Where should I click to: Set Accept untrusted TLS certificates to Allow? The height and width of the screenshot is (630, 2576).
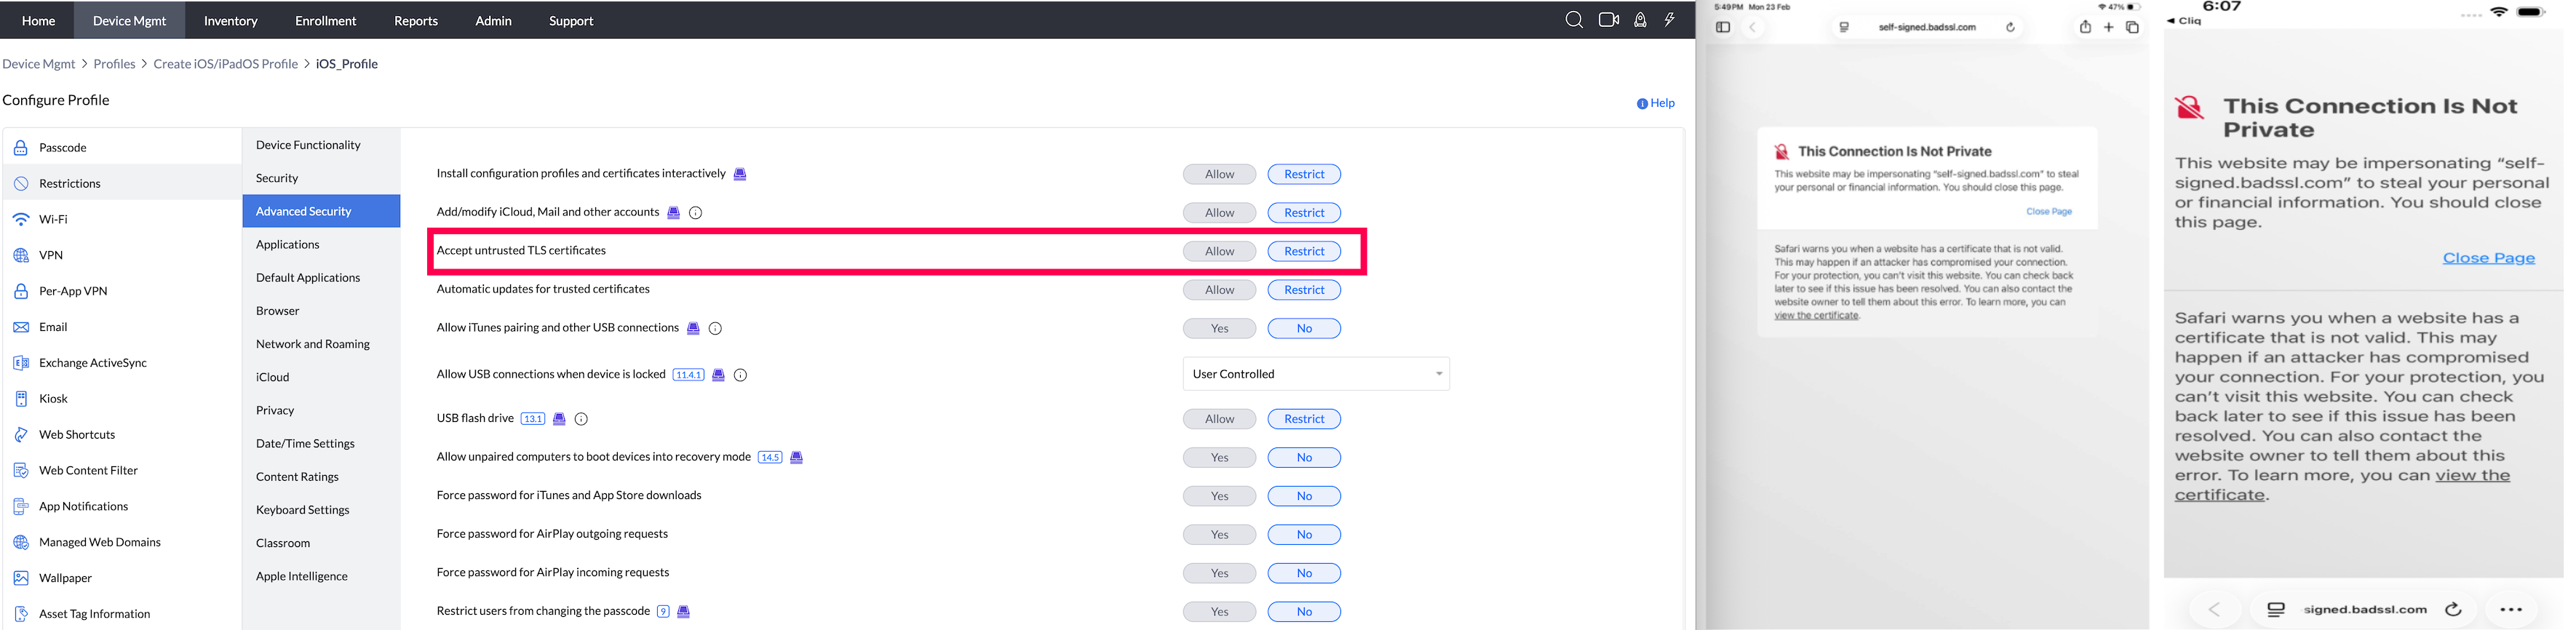(x=1219, y=251)
